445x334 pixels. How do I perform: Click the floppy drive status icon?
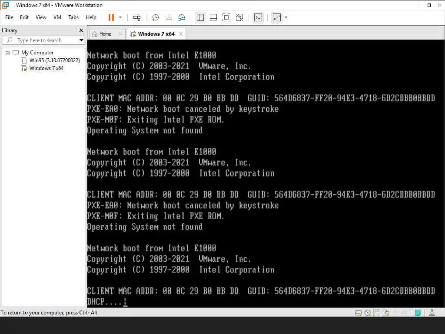377,313
